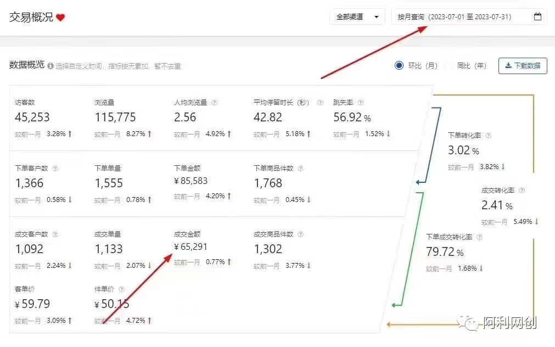
Task: Select the 下单转化率 value 3.02%
Action: pos(463,150)
